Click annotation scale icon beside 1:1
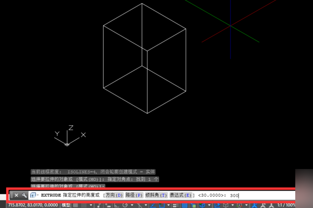 point(271,205)
